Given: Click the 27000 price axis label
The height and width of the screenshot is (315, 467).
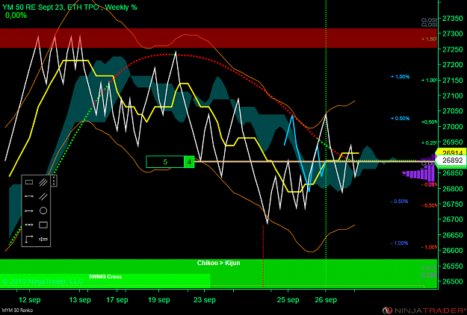Looking at the screenshot, I should click(x=453, y=127).
